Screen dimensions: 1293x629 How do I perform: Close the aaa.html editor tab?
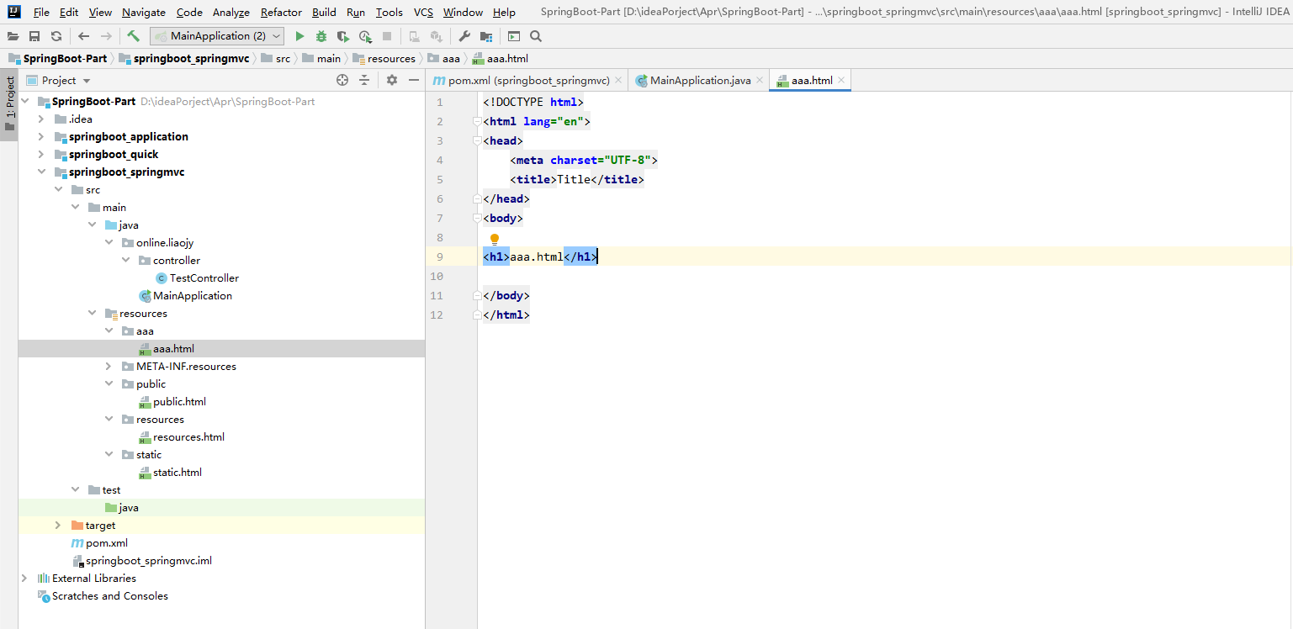(x=841, y=81)
